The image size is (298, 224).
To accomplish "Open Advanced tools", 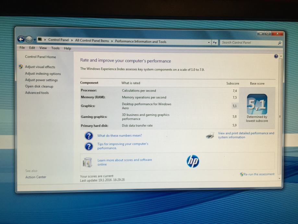I will (x=37, y=93).
